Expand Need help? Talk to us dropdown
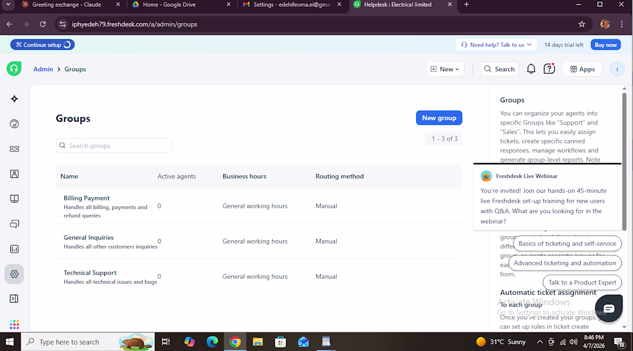The image size is (633, 351). coord(497,45)
